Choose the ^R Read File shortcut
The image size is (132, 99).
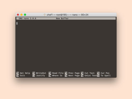(56, 73)
